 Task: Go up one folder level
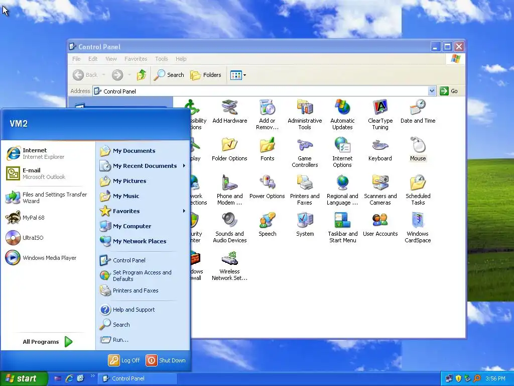pos(142,75)
